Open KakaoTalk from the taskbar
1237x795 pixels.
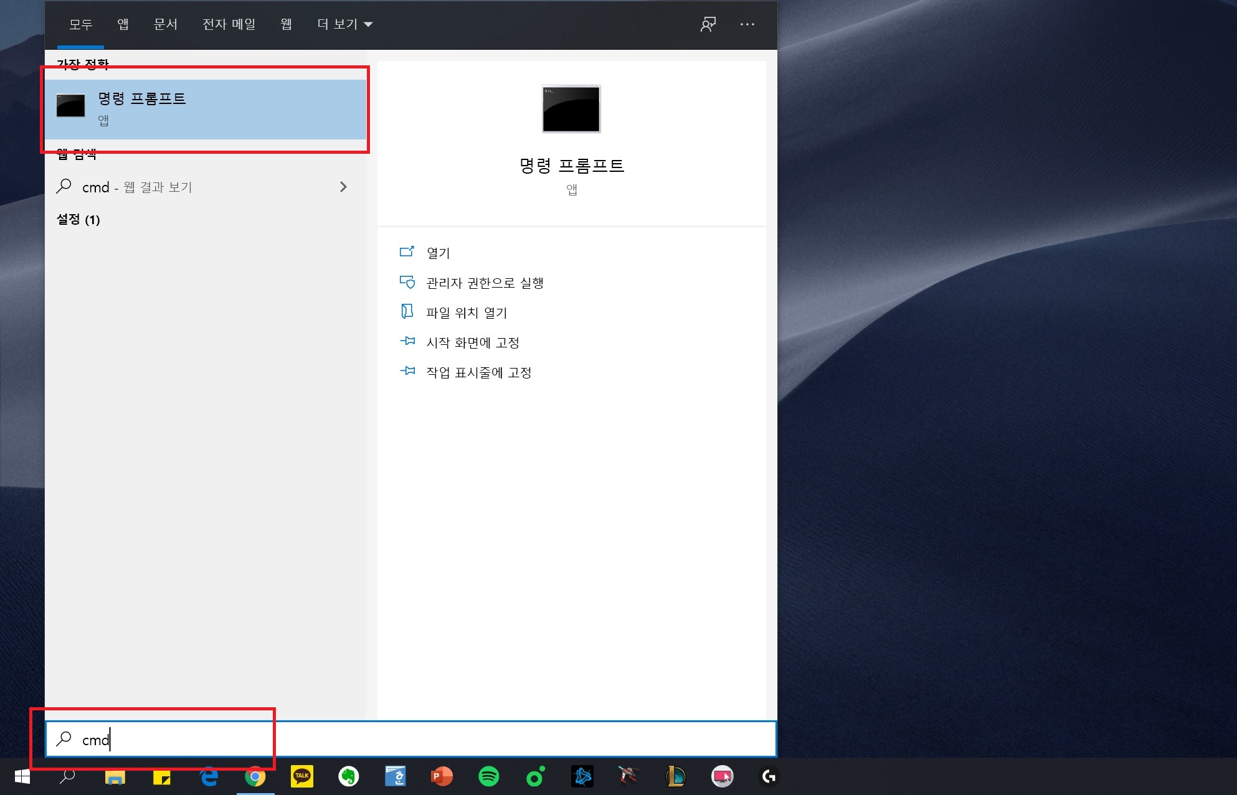pos(302,776)
